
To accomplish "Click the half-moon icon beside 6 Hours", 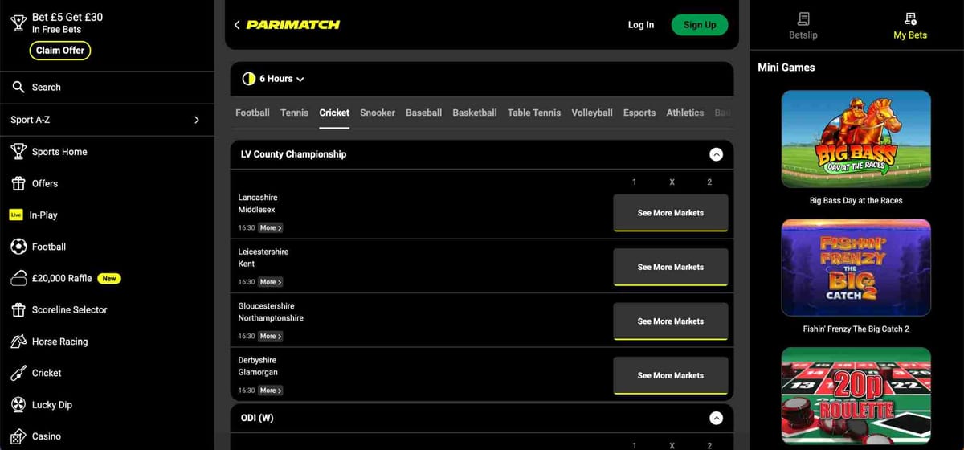I will tap(249, 79).
